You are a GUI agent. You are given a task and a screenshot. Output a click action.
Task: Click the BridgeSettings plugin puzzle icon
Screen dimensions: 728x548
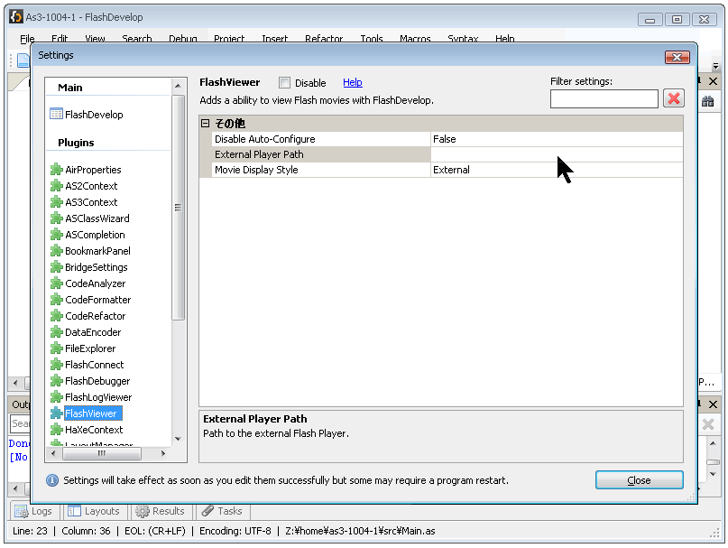tap(56, 267)
